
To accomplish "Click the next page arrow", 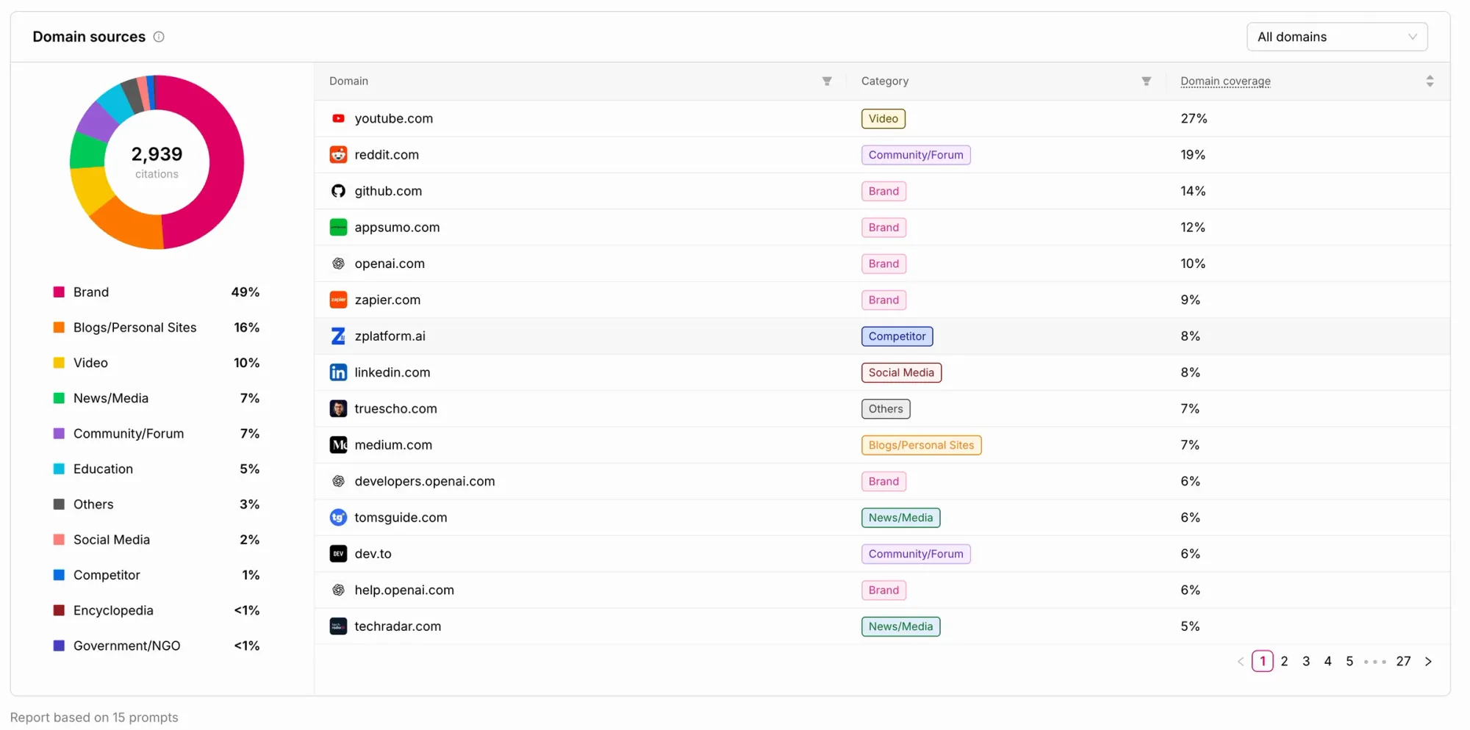I will click(x=1428, y=662).
